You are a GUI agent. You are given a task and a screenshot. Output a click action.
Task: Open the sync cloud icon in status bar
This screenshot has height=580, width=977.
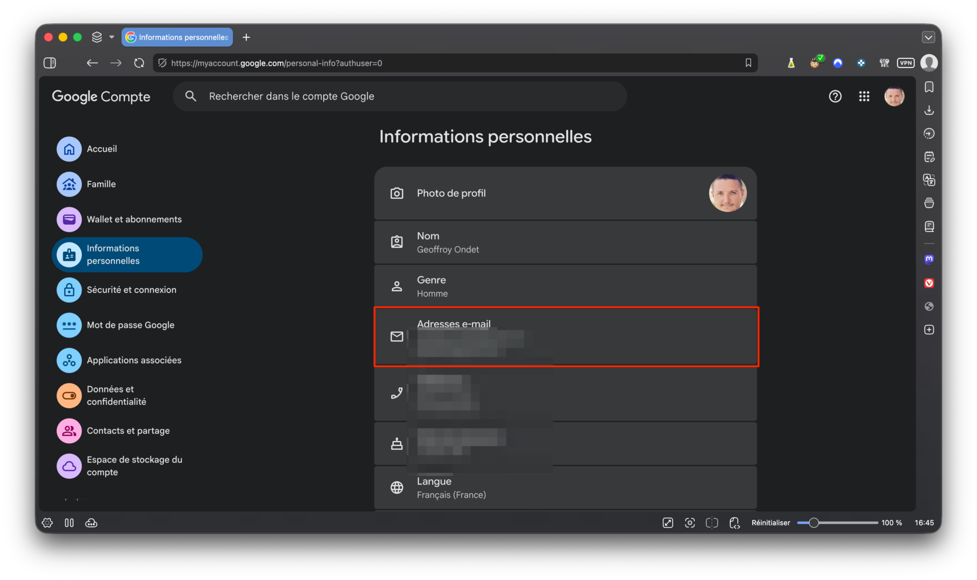click(x=91, y=523)
